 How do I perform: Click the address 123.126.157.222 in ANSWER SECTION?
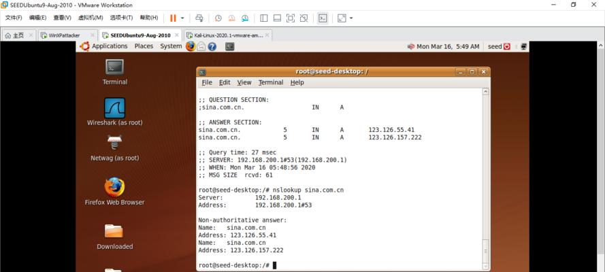tap(395, 137)
